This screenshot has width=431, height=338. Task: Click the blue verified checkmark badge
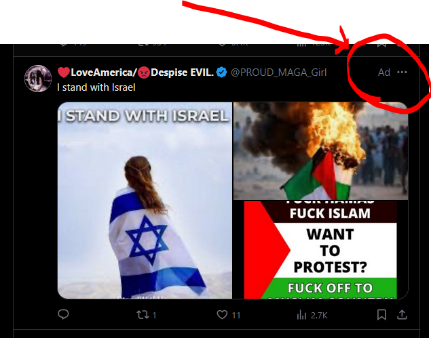[x=221, y=72]
